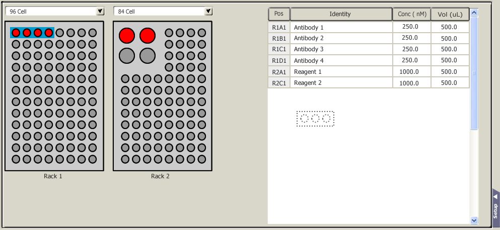Screen dimensions: 500x230
Task: Expand the Setup side panel tab
Action: coord(495,205)
